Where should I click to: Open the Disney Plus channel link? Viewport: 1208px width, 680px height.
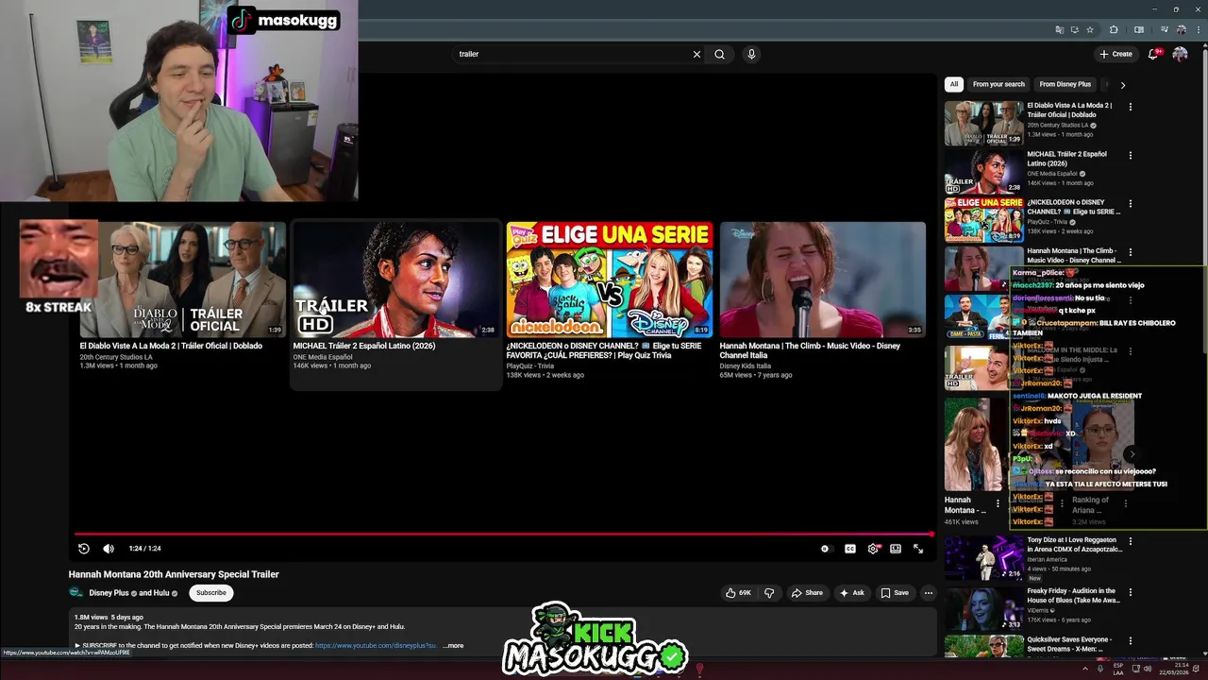pyautogui.click(x=109, y=593)
